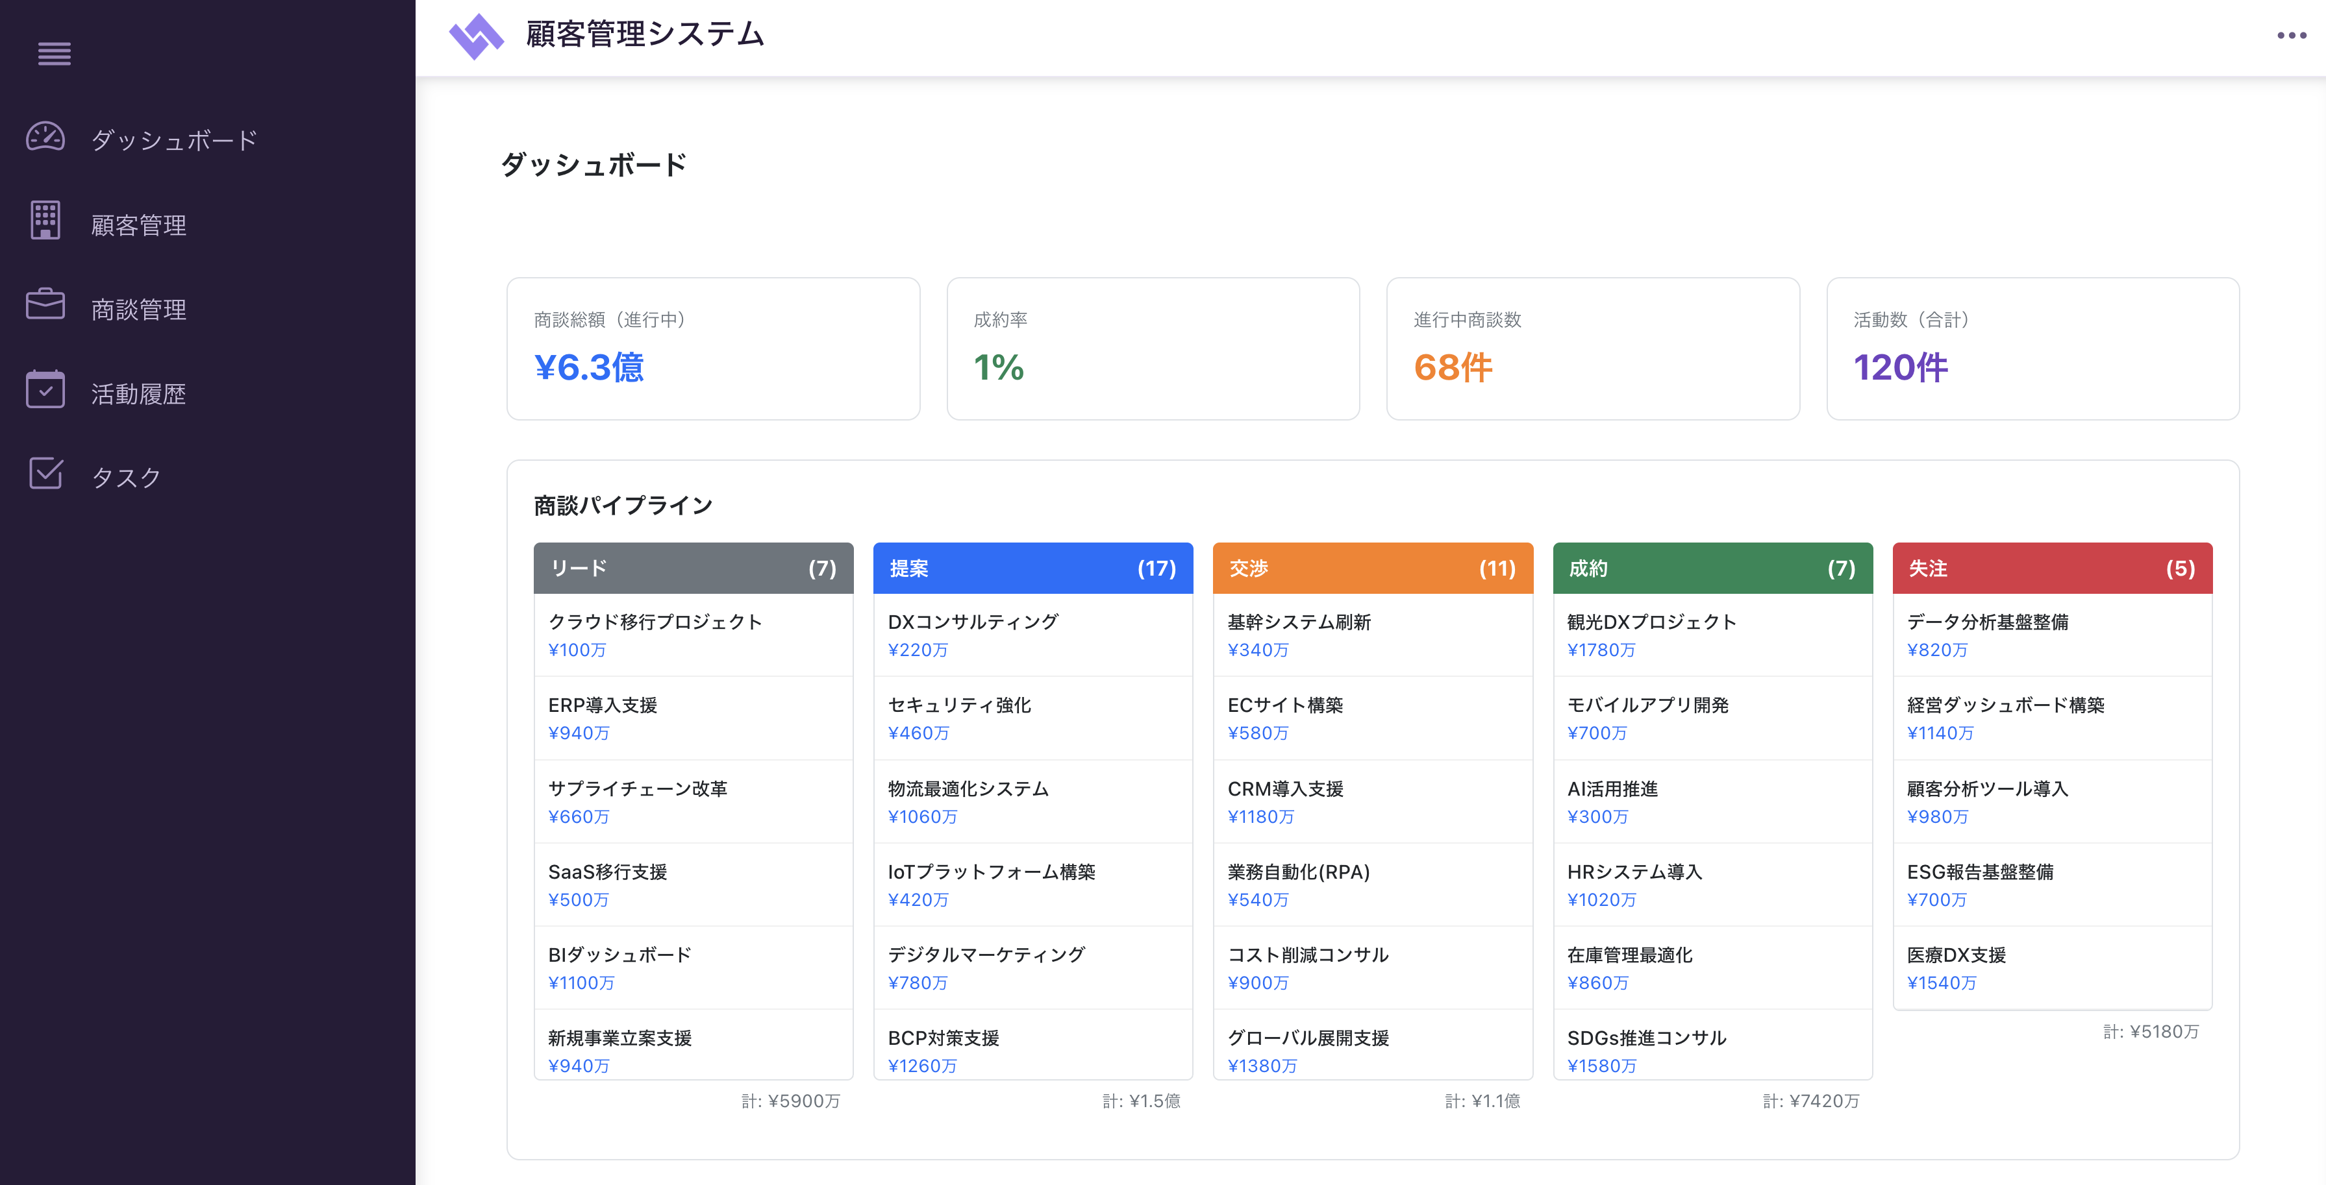Click the 顧客分析ツール導入 deal

[x=2053, y=801]
